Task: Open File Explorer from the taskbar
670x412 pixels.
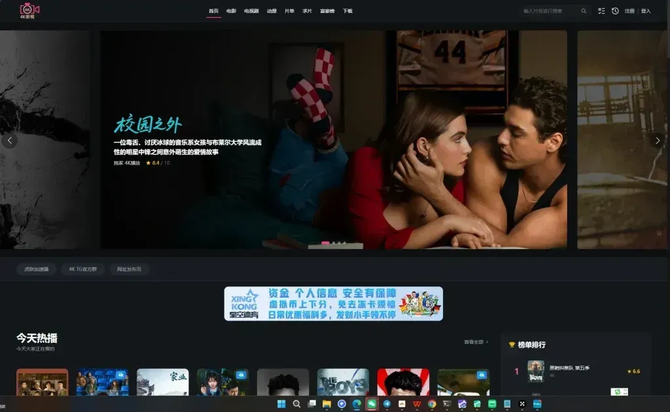Action: click(x=327, y=404)
